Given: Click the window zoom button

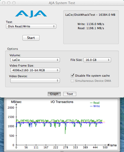Looking at the screenshot, I should [x=14, y=3].
